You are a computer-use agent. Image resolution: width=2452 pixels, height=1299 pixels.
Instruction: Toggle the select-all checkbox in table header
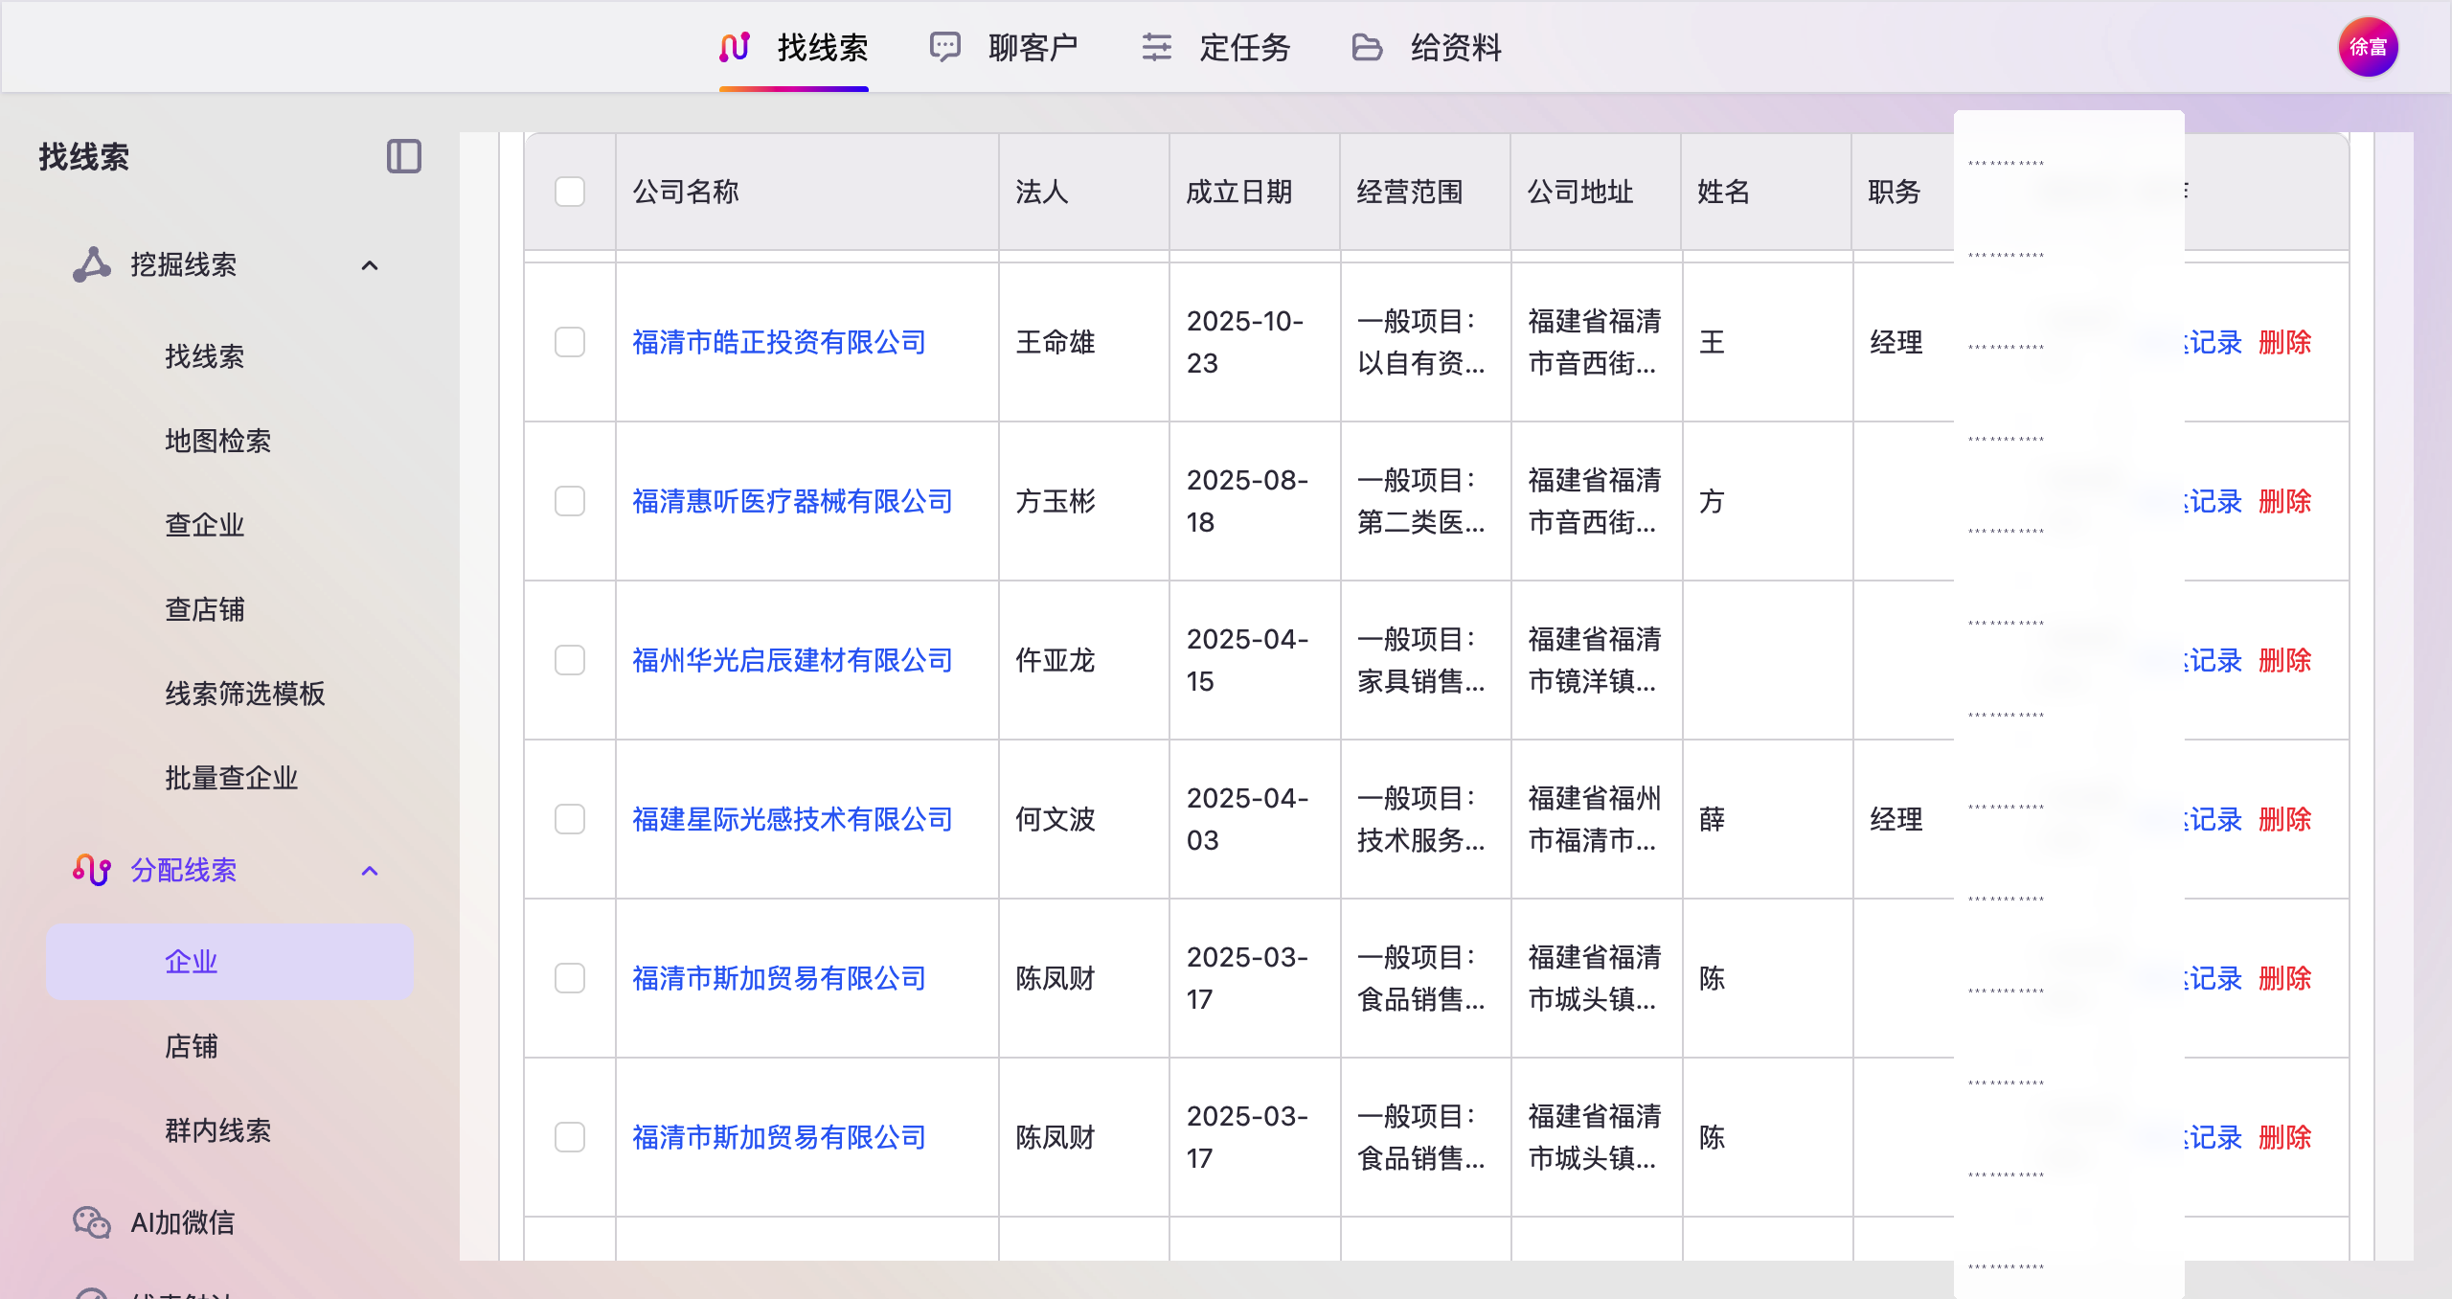coord(570,192)
